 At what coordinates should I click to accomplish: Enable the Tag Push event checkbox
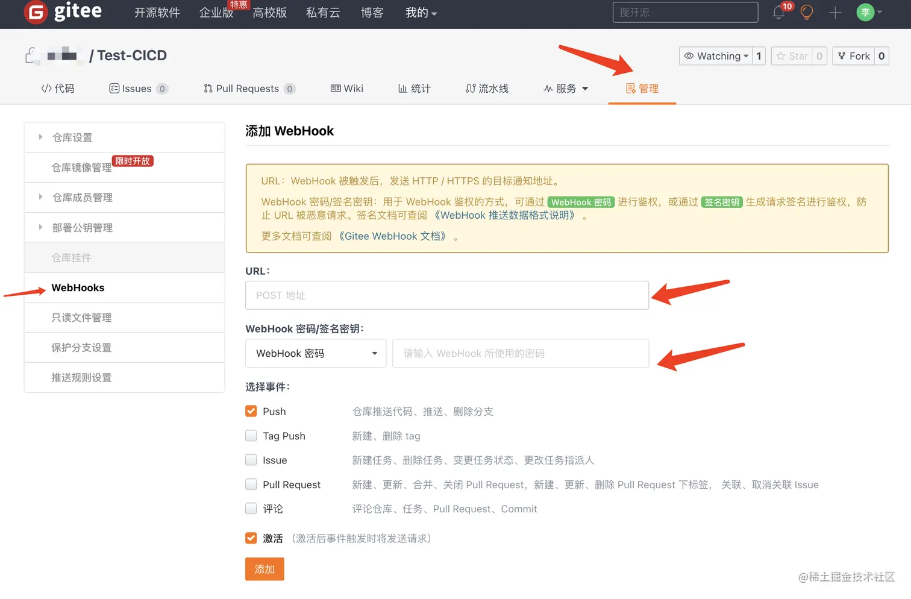click(x=251, y=435)
